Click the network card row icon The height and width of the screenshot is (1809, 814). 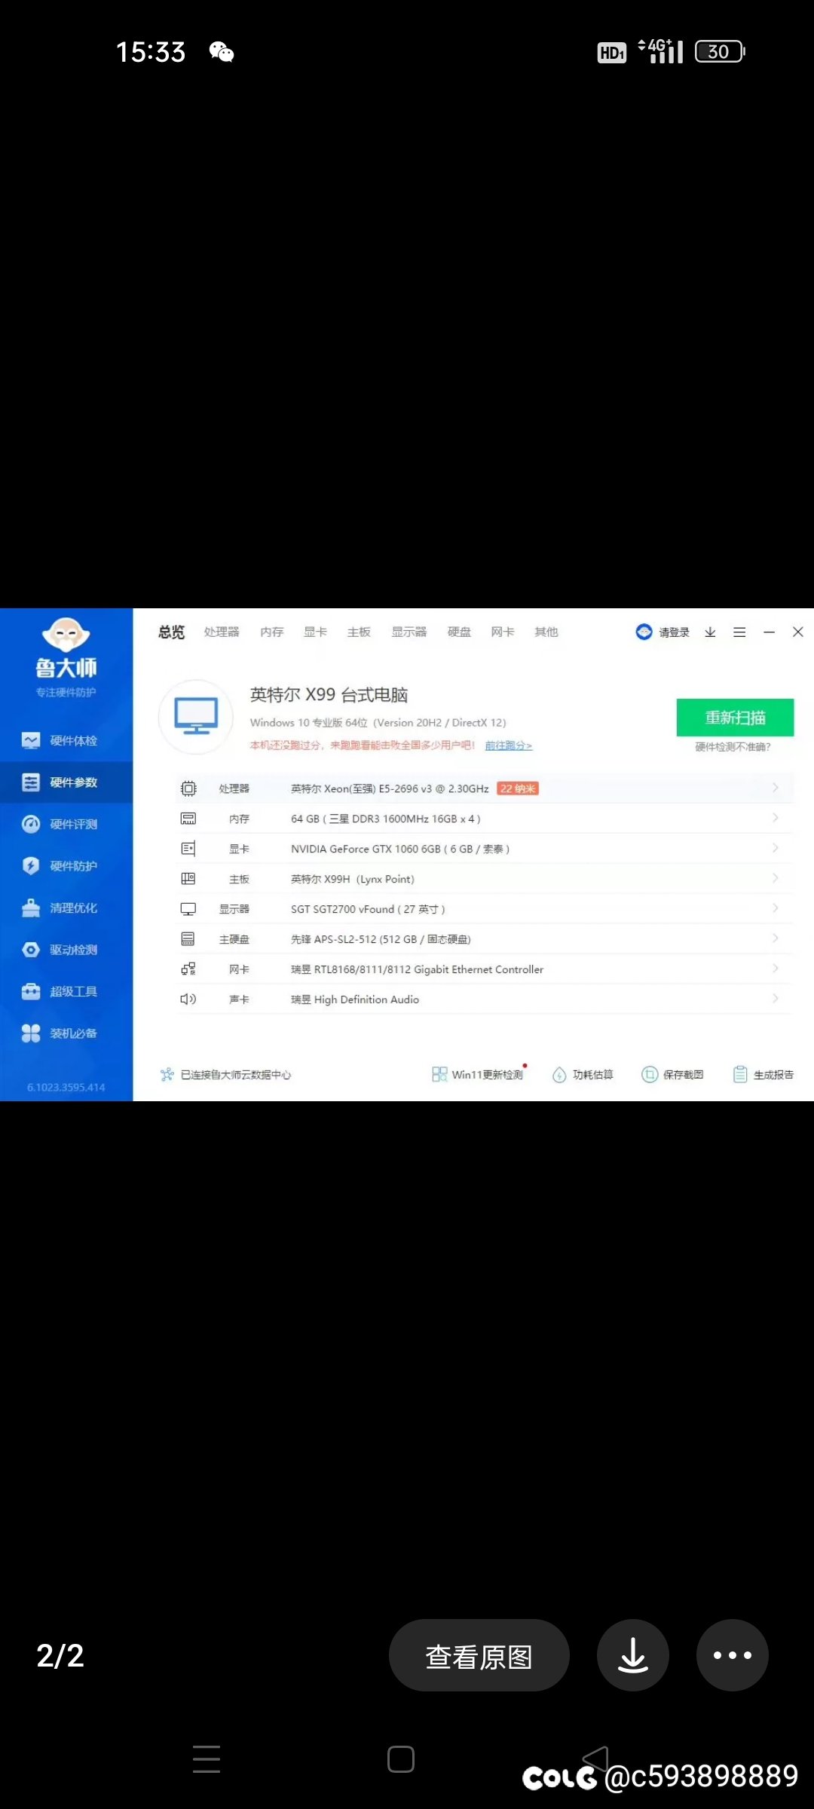188,969
